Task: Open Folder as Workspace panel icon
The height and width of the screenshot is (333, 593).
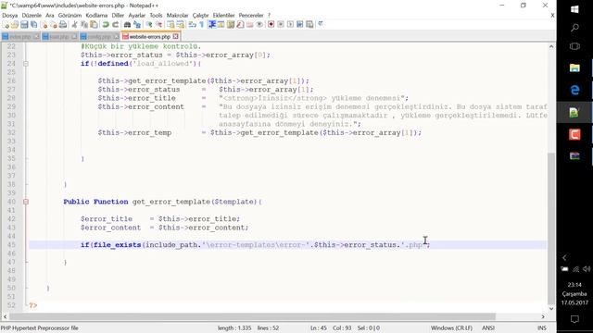Action: tap(250, 25)
